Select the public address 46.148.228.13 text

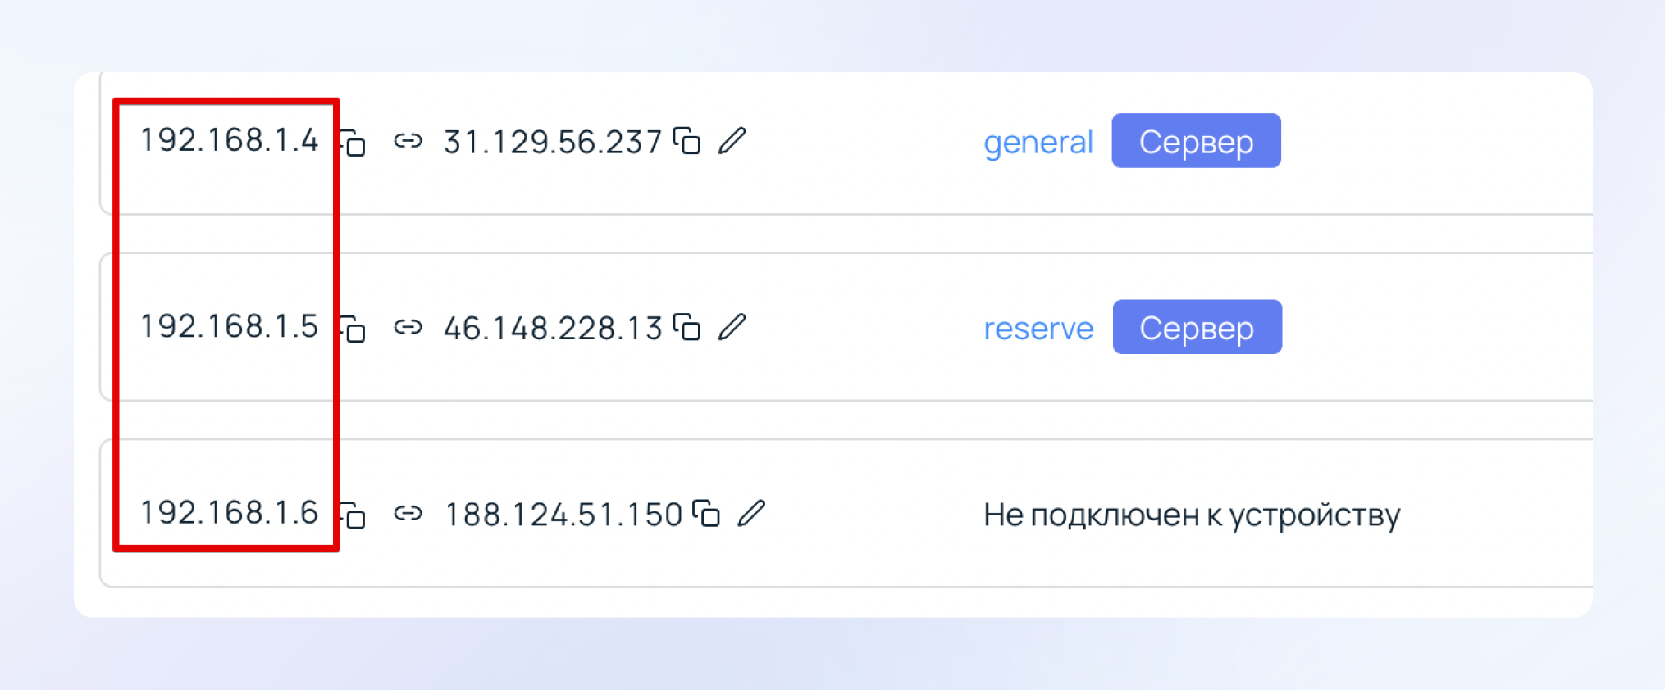[553, 329]
